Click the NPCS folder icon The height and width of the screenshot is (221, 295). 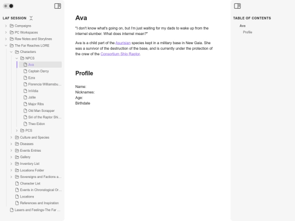point(22,58)
